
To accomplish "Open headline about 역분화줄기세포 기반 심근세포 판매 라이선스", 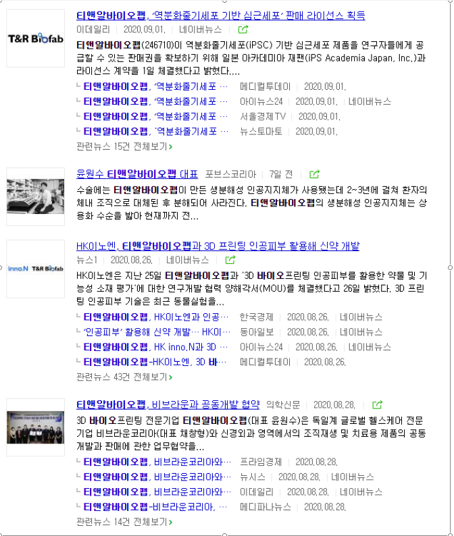I will pyautogui.click(x=221, y=16).
